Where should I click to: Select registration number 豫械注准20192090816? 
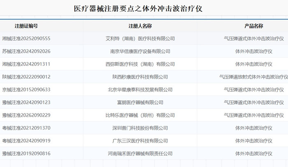tap(26, 153)
